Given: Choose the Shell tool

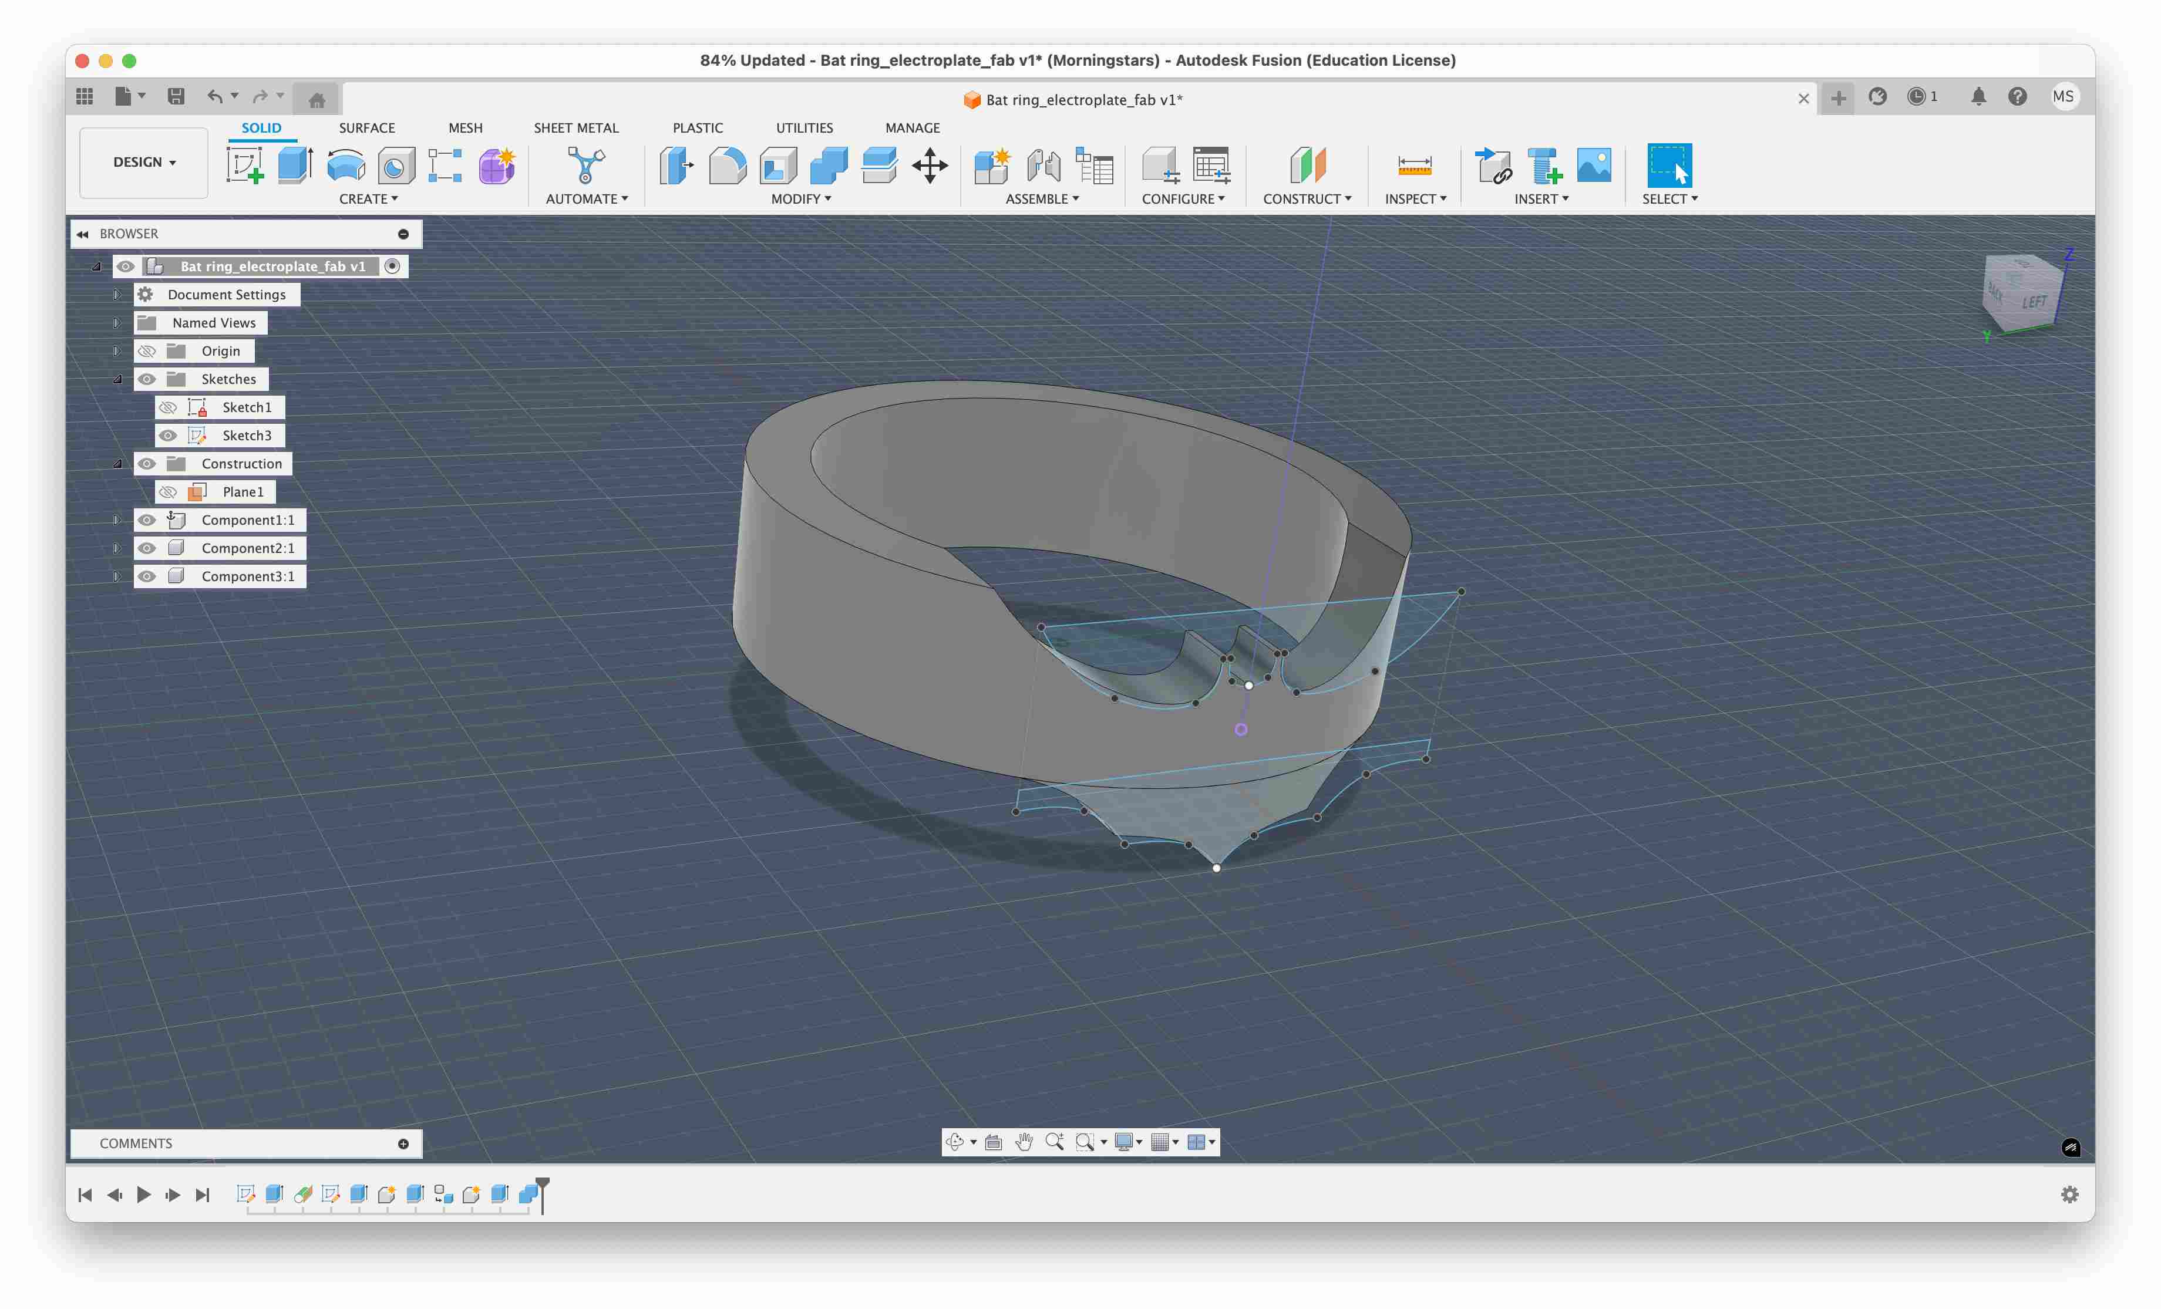Looking at the screenshot, I should pos(778,165).
